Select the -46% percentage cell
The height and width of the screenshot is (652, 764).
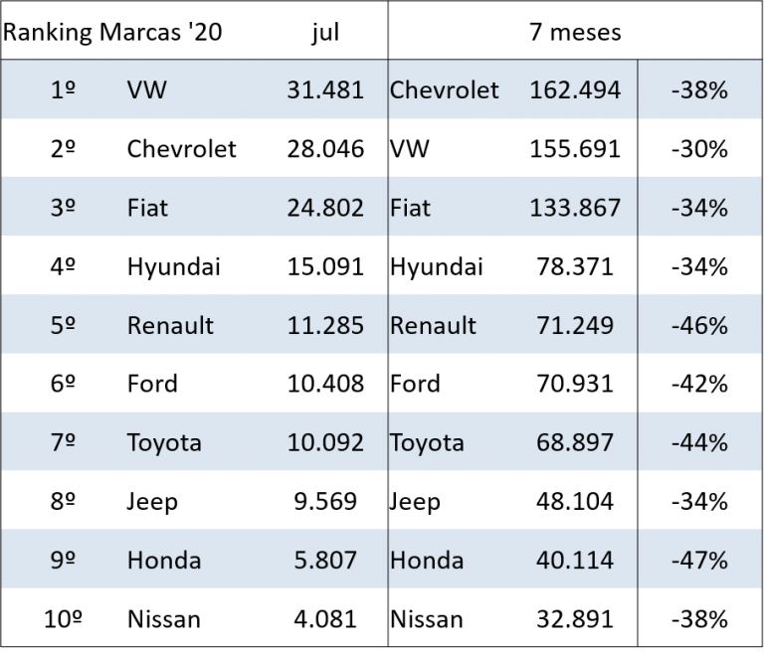pyautogui.click(x=699, y=325)
